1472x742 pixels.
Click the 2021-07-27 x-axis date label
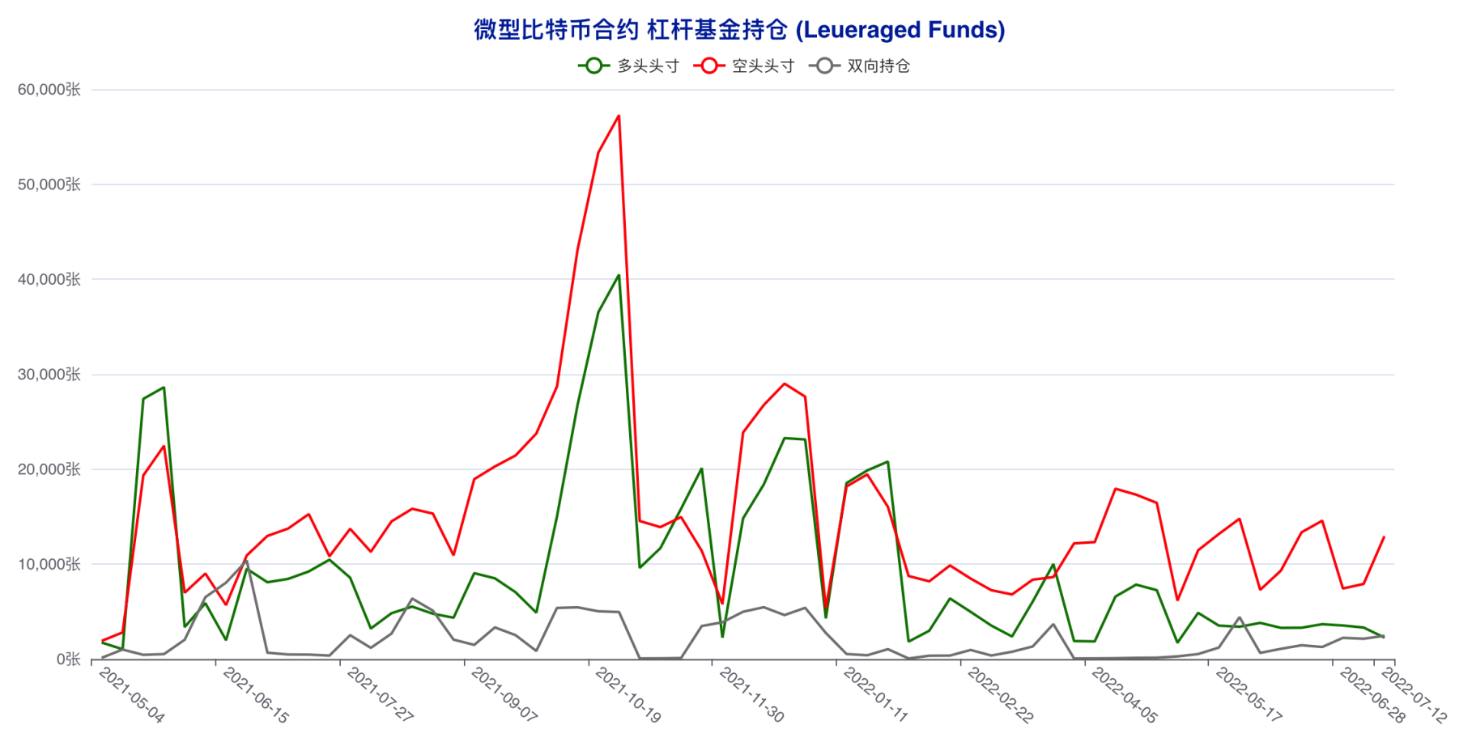(x=380, y=695)
